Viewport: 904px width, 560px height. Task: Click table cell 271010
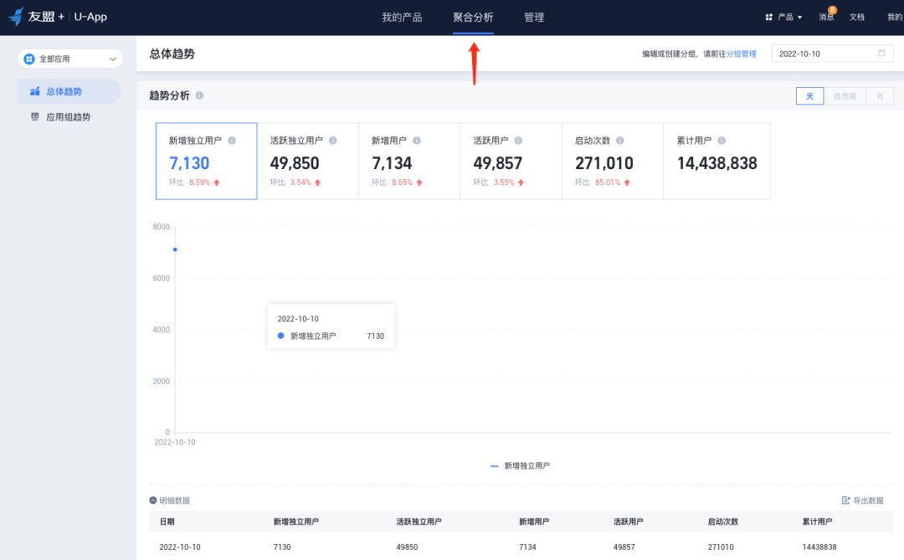pyautogui.click(x=721, y=547)
